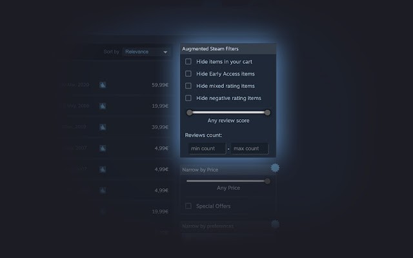
Task: Click the Windows icon on the 39,99€ row
Action: [x=103, y=127]
